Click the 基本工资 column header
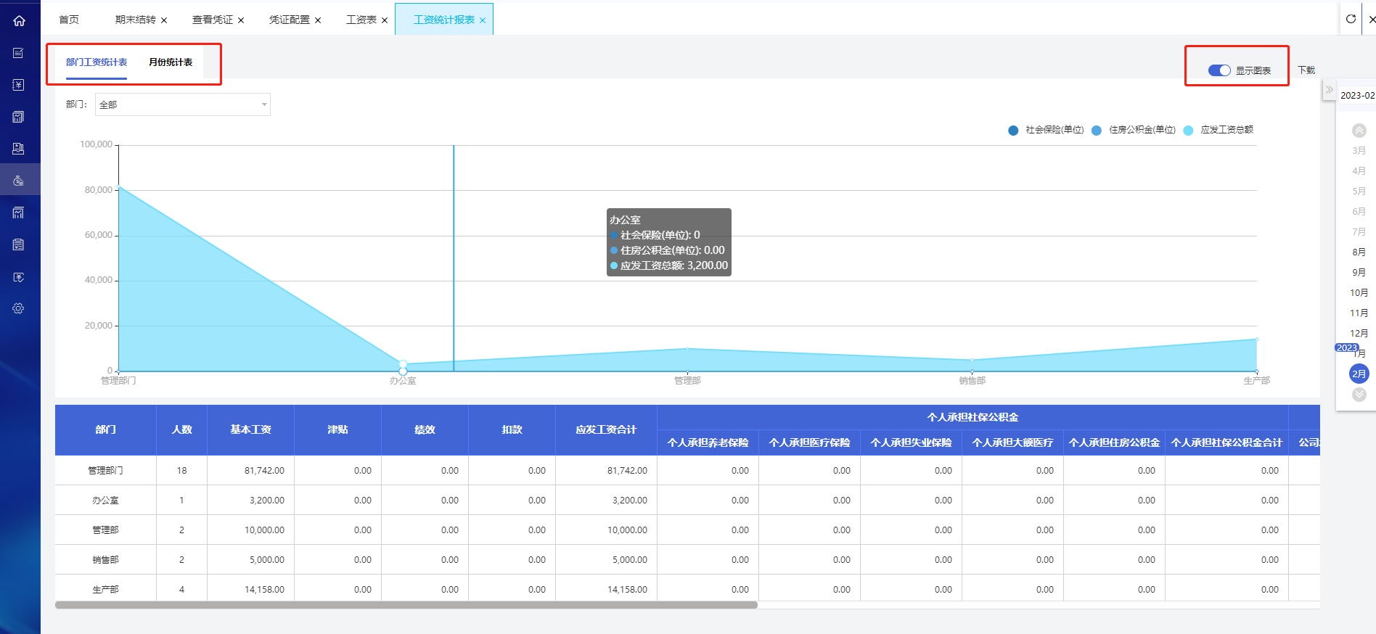The width and height of the screenshot is (1376, 634). pyautogui.click(x=251, y=430)
